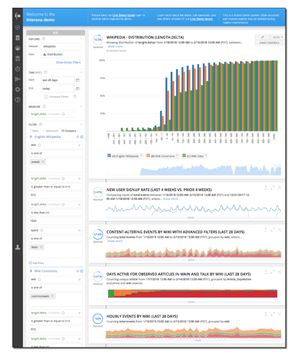The width and height of the screenshot is (301, 359).
Task: Open the Explore compass icon in sidebar
Action: pos(18,28)
